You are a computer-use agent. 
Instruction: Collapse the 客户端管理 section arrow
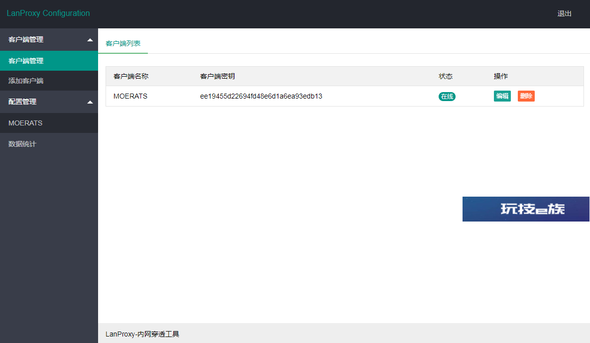tap(90, 40)
